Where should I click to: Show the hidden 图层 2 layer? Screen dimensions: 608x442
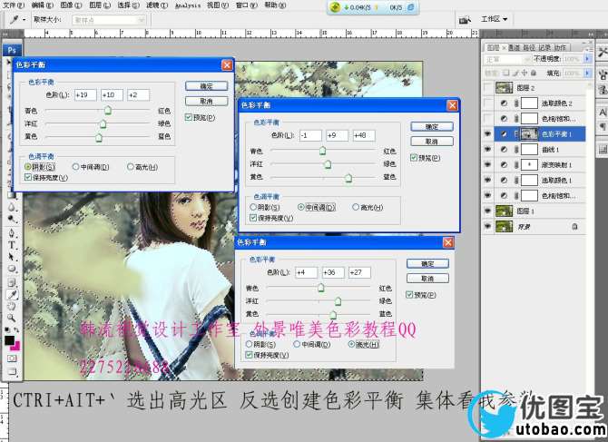pyautogui.click(x=488, y=88)
